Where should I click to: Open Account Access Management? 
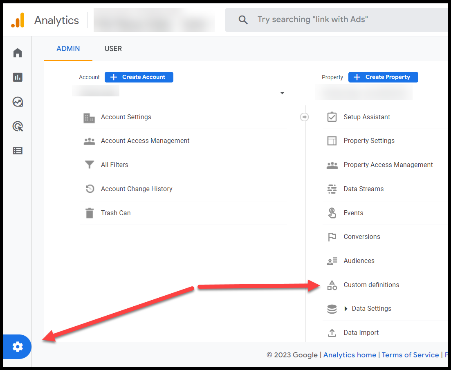[145, 141]
